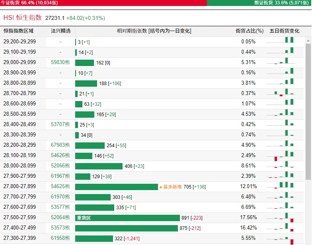Click the five-day chart for 27,500-27,599
The image size is (312, 245).
(x=281, y=218)
